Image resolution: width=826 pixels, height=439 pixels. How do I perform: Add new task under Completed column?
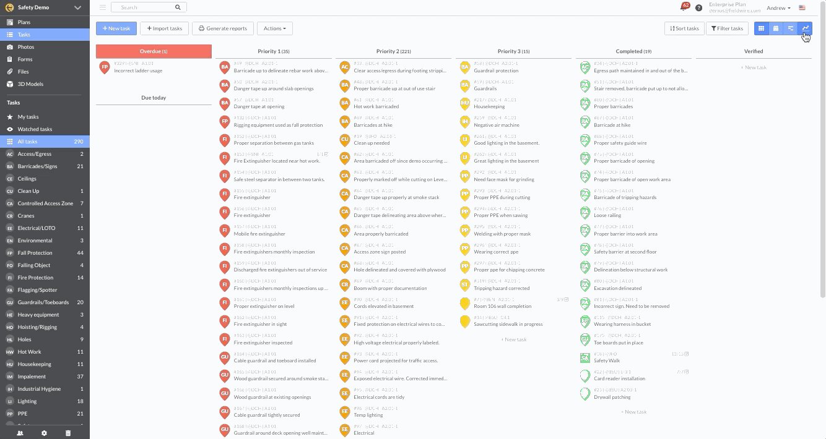tap(633, 412)
